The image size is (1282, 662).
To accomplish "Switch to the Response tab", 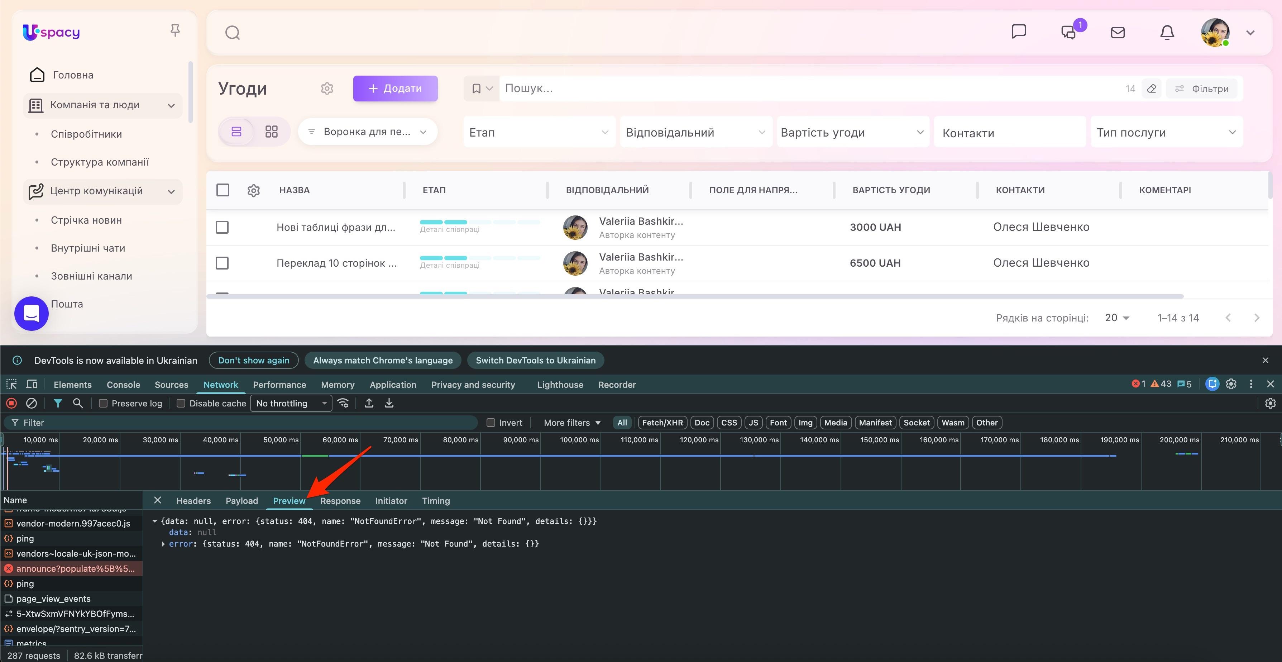I will (340, 501).
